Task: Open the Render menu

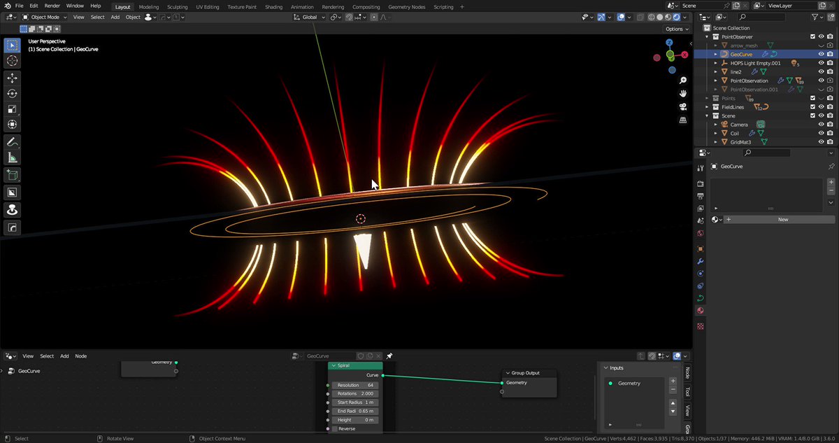Action: pyautogui.click(x=52, y=6)
